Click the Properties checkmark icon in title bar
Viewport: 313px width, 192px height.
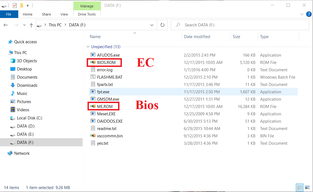point(14,5)
